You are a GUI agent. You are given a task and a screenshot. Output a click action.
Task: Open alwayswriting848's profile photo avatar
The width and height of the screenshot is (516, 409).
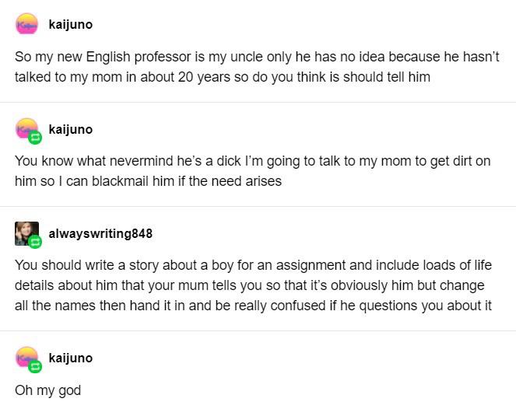pyautogui.click(x=26, y=233)
